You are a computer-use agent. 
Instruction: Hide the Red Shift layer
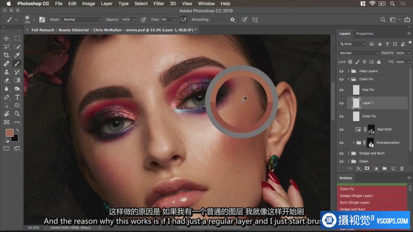341,130
